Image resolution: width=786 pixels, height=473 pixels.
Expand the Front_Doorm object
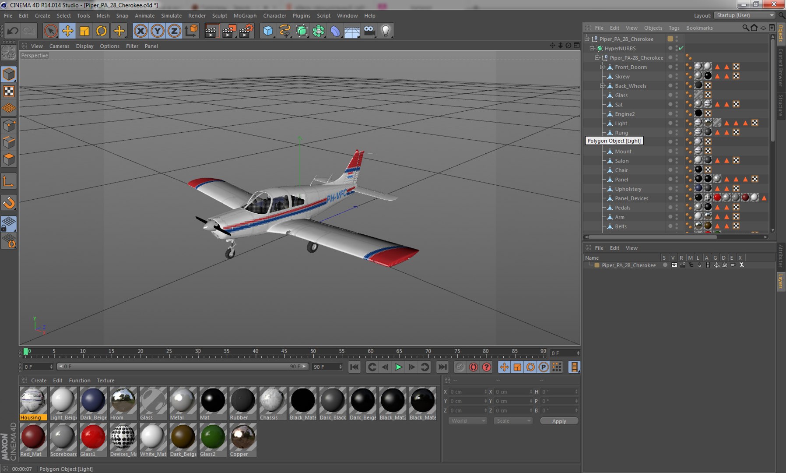(x=603, y=67)
